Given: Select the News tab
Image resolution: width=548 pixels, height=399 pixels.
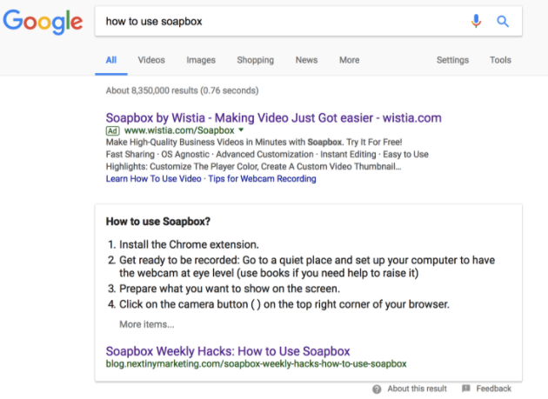Looking at the screenshot, I should point(306,60).
